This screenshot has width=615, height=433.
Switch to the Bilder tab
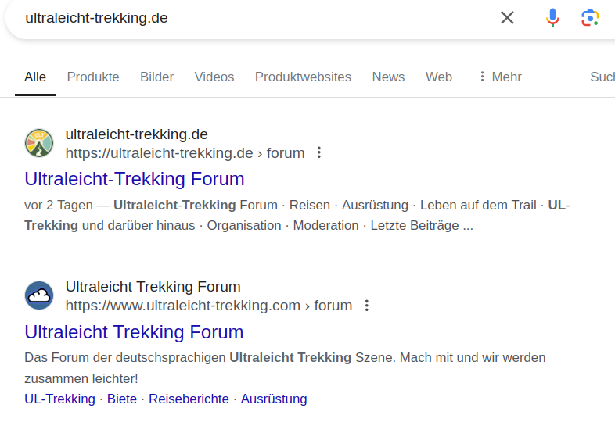point(156,77)
